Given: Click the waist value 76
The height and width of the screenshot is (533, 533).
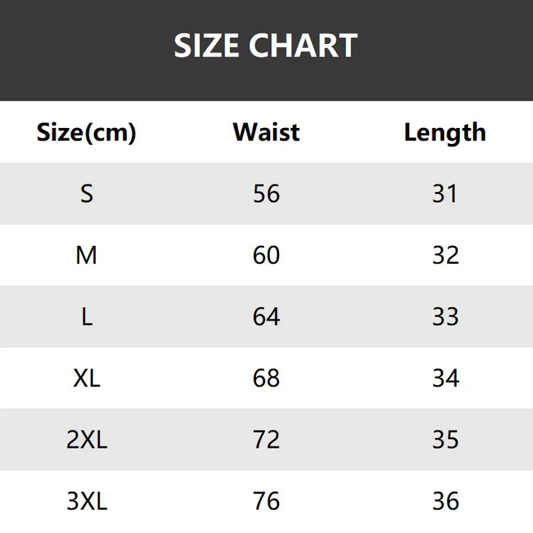Looking at the screenshot, I should point(266,501).
